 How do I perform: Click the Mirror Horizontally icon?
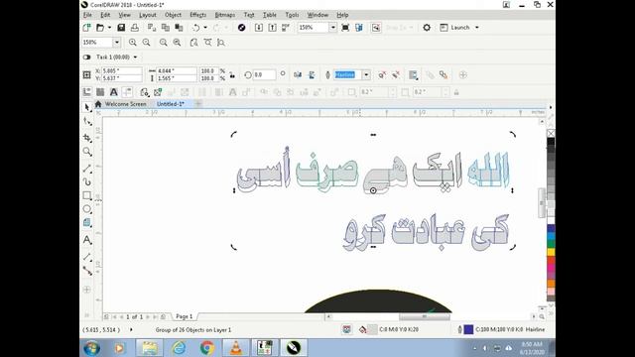[x=298, y=75]
